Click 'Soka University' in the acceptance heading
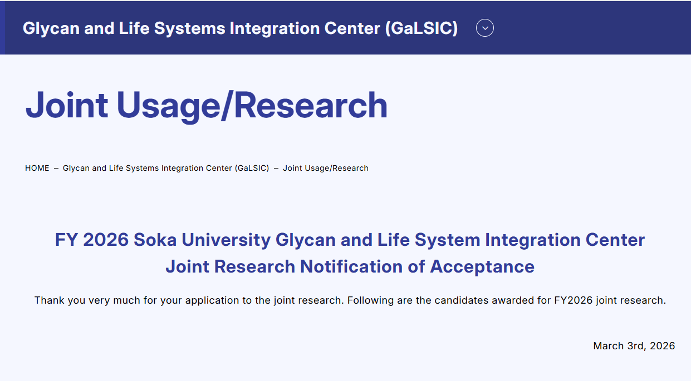Image resolution: width=691 pixels, height=381 pixels. point(202,240)
